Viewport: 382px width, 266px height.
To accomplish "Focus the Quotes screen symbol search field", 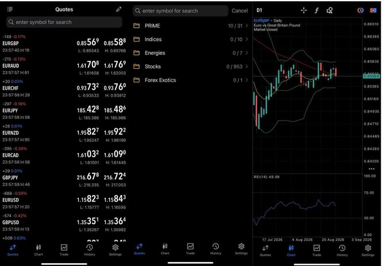I will [x=64, y=22].
